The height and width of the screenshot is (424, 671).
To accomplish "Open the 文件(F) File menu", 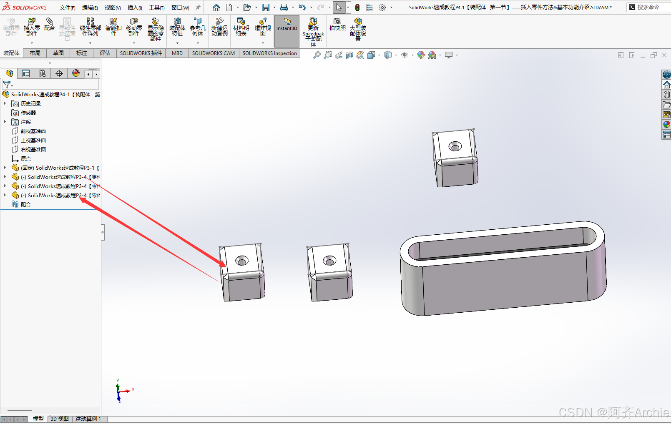I will [68, 8].
